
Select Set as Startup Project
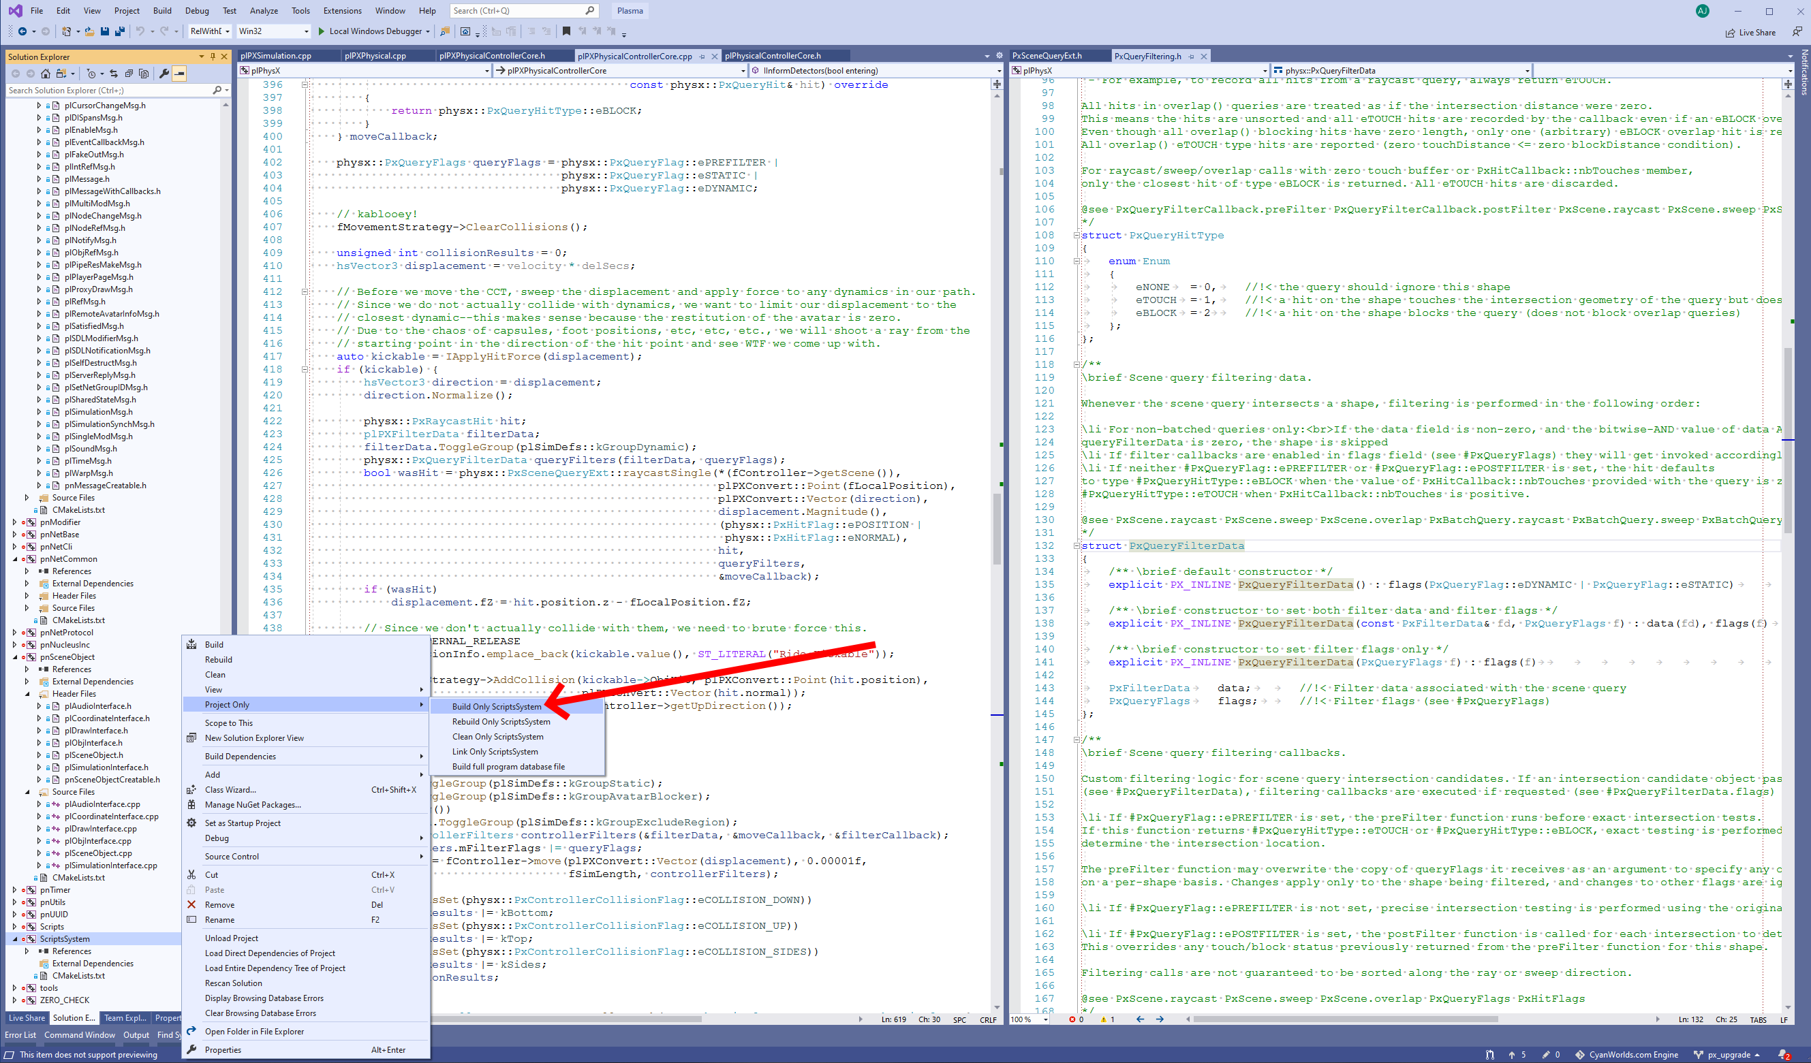306,823
